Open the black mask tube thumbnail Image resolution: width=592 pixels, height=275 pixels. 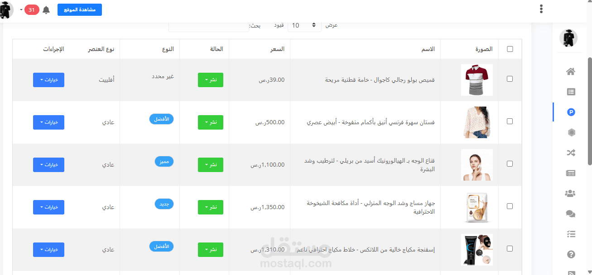coord(477,250)
